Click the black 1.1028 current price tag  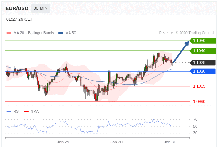point(203,62)
